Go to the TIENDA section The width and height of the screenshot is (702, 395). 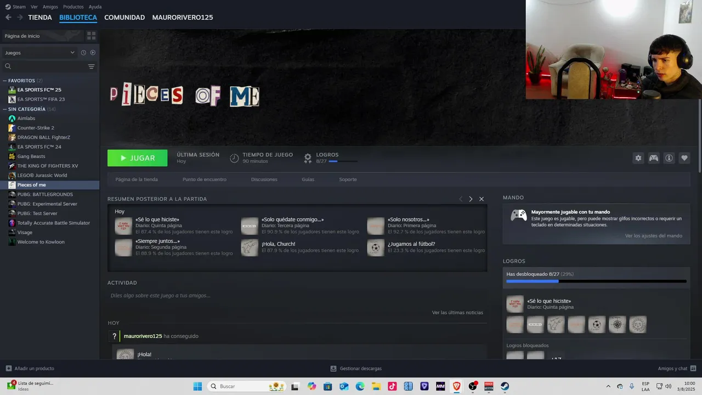40,18
